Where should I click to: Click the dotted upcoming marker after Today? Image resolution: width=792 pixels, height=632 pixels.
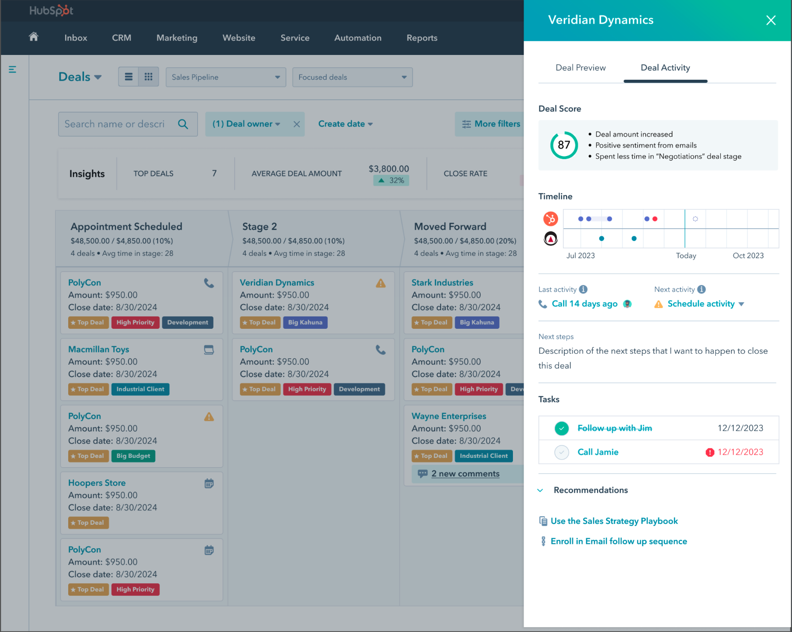tap(695, 219)
